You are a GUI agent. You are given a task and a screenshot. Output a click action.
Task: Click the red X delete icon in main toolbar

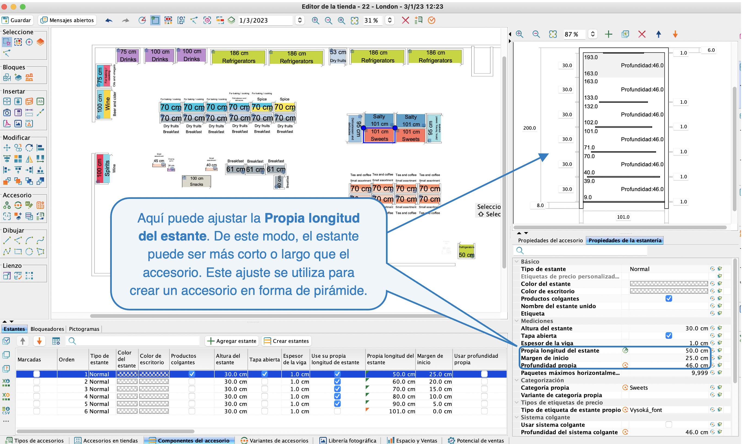click(405, 20)
